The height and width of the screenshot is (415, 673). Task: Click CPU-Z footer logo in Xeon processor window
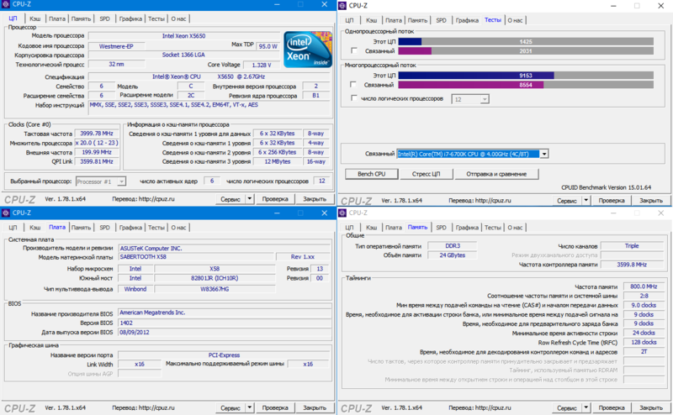[x=20, y=200]
